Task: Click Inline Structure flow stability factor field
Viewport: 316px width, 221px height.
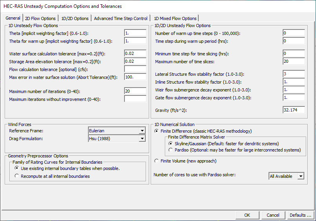Action: tap(294, 82)
